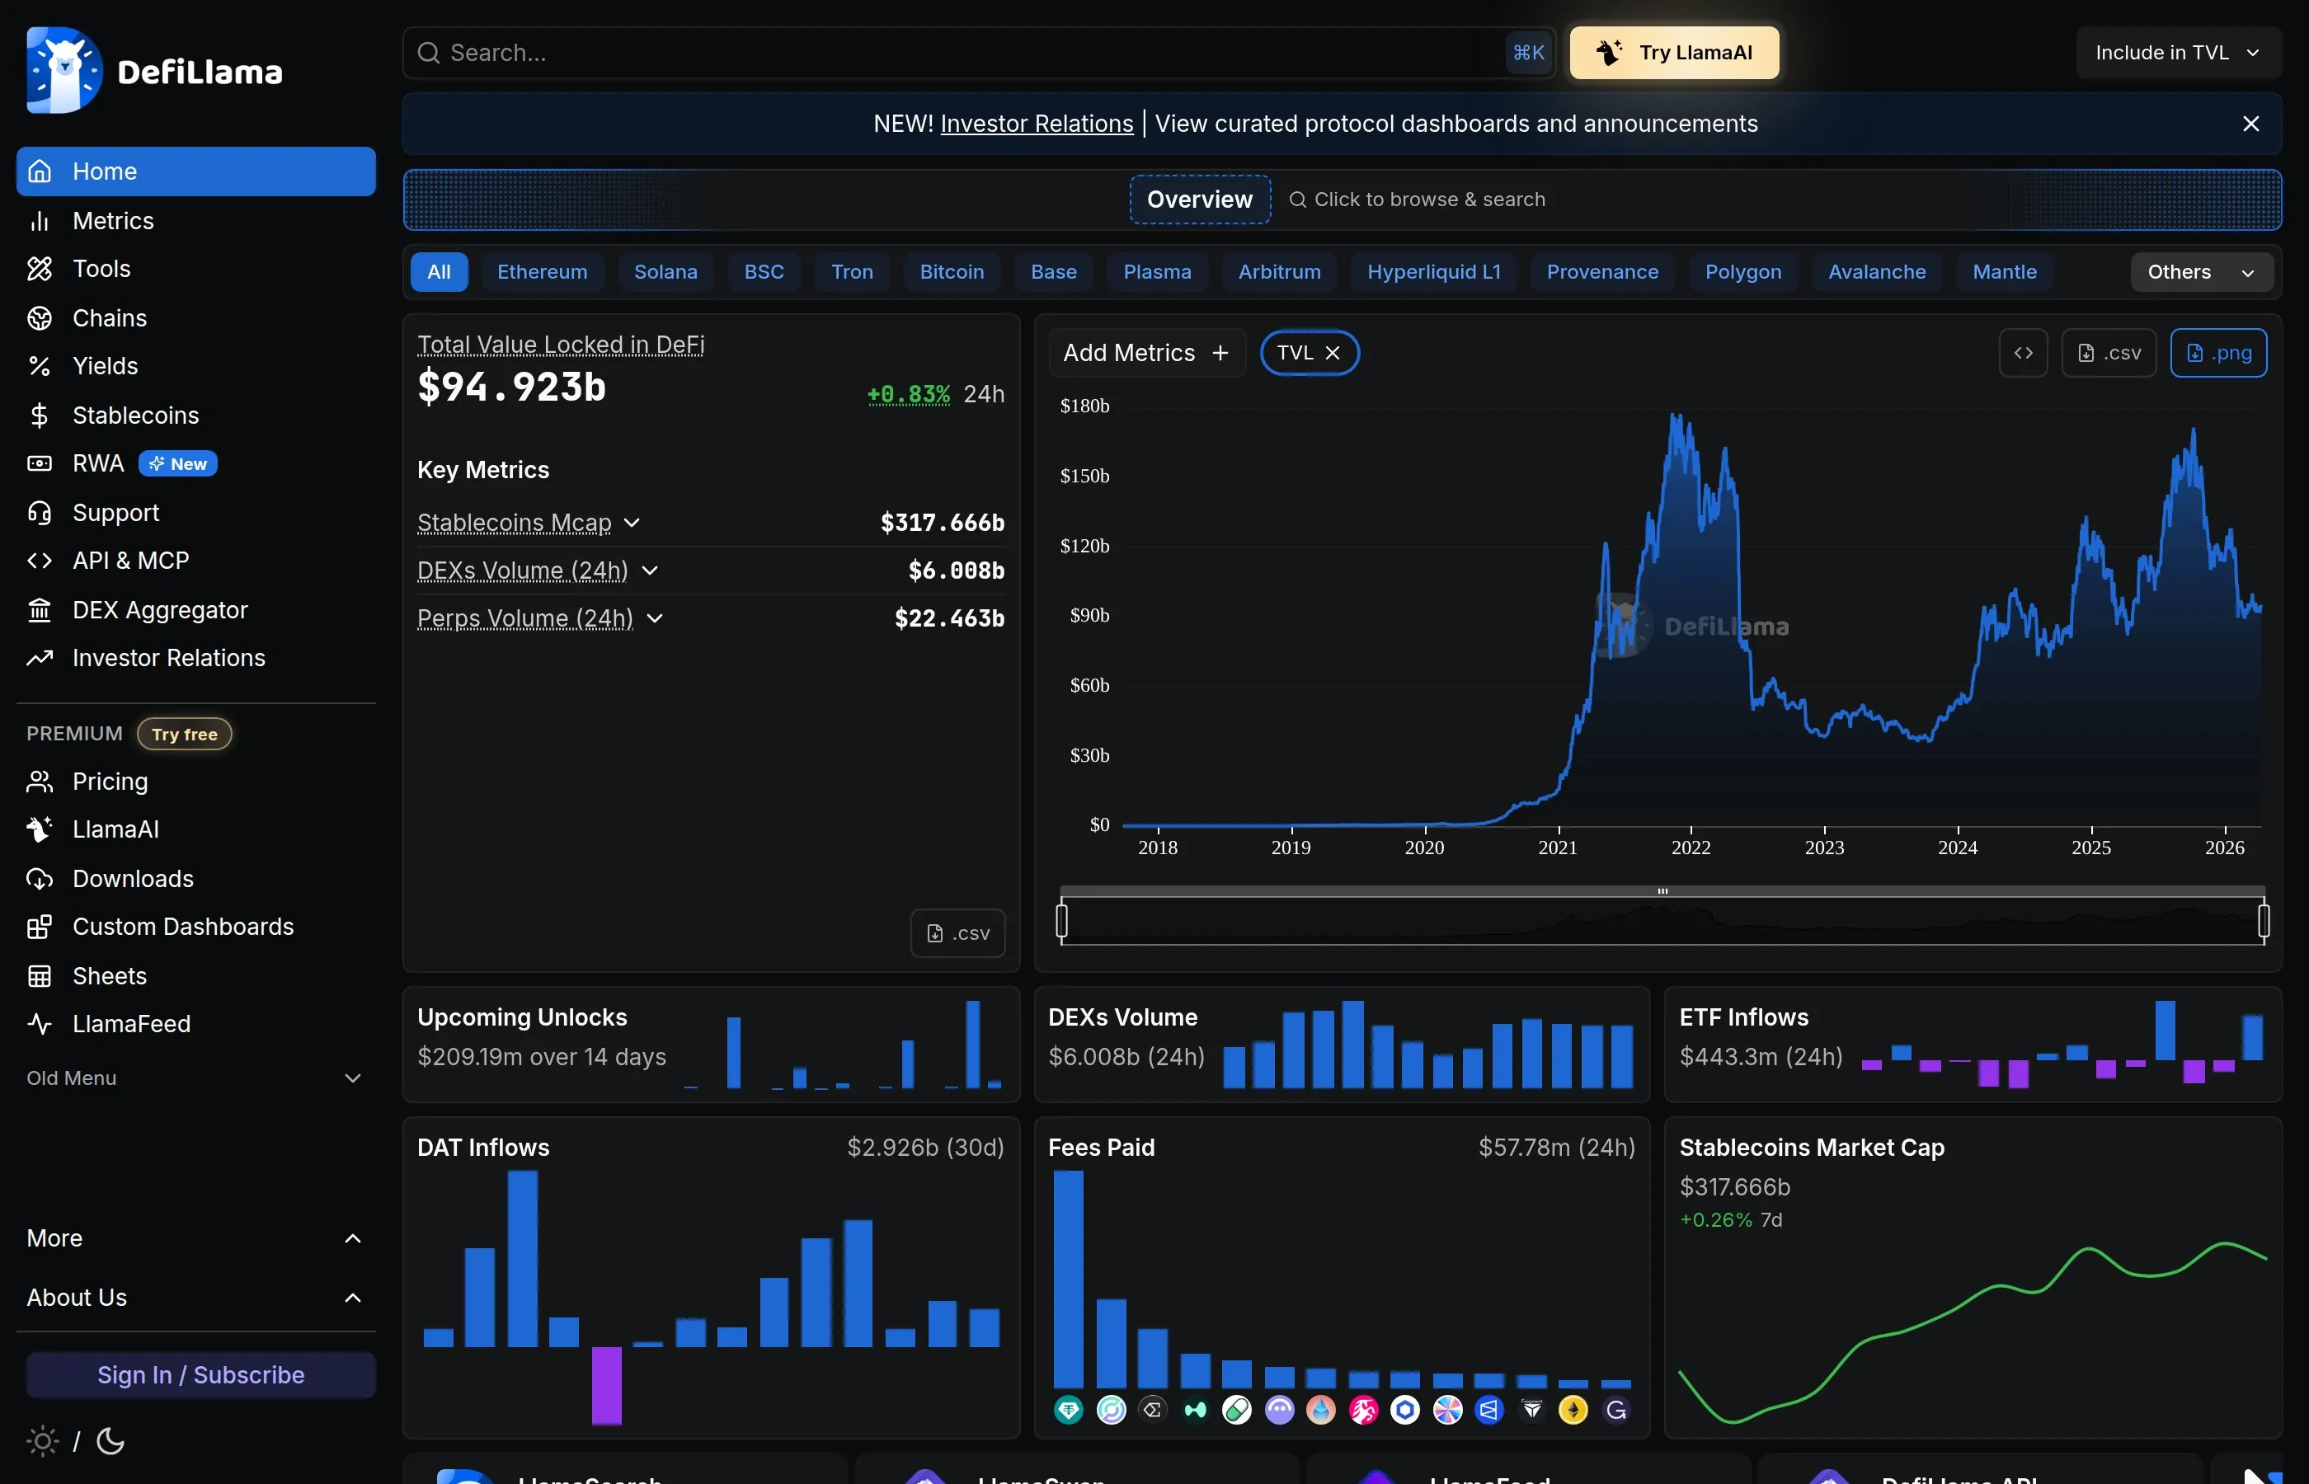Click the RWA banknote icon
The image size is (2309, 1484).
point(40,463)
